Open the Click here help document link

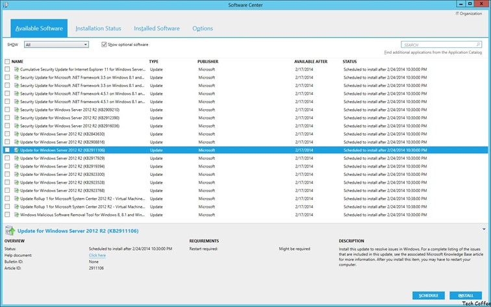[97, 255]
